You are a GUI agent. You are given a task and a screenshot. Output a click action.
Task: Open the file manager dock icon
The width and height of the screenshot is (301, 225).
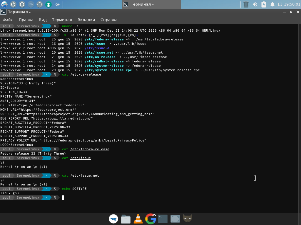126,219
